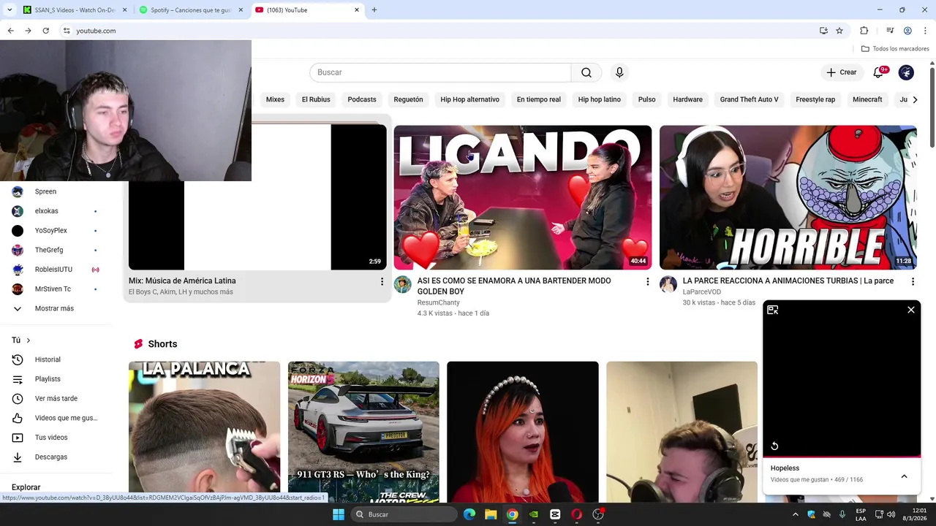Select the Podcasts filter chip

(362, 99)
